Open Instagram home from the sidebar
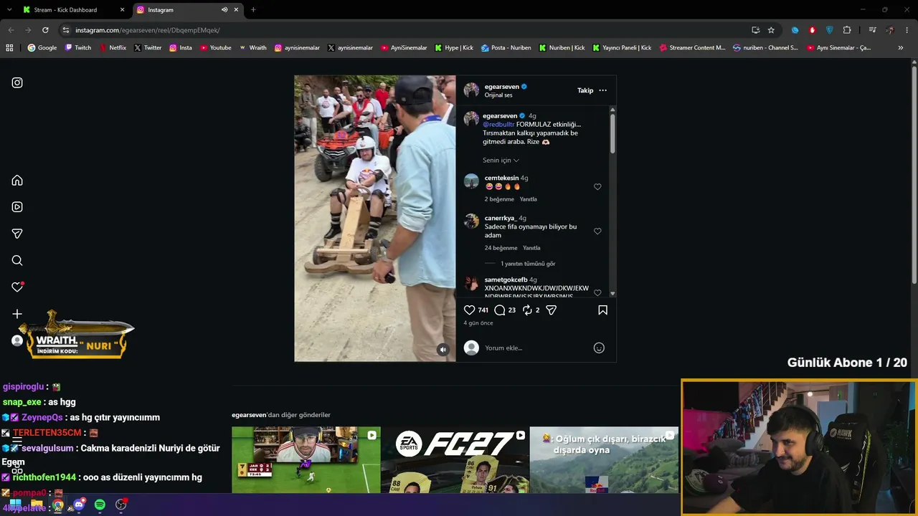 (x=17, y=181)
